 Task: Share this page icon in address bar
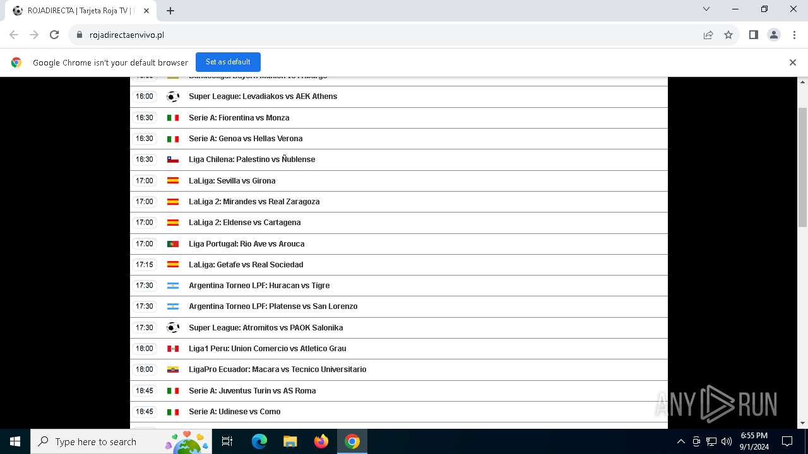pyautogui.click(x=708, y=35)
